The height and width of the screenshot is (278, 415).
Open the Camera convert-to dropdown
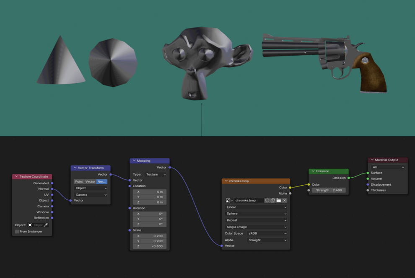click(91, 195)
